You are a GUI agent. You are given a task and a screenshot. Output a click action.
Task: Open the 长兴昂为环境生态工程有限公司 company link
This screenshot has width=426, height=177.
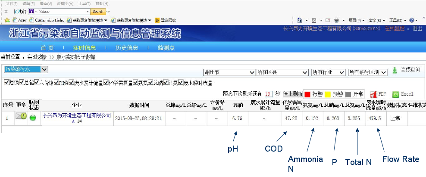[x=76, y=115]
